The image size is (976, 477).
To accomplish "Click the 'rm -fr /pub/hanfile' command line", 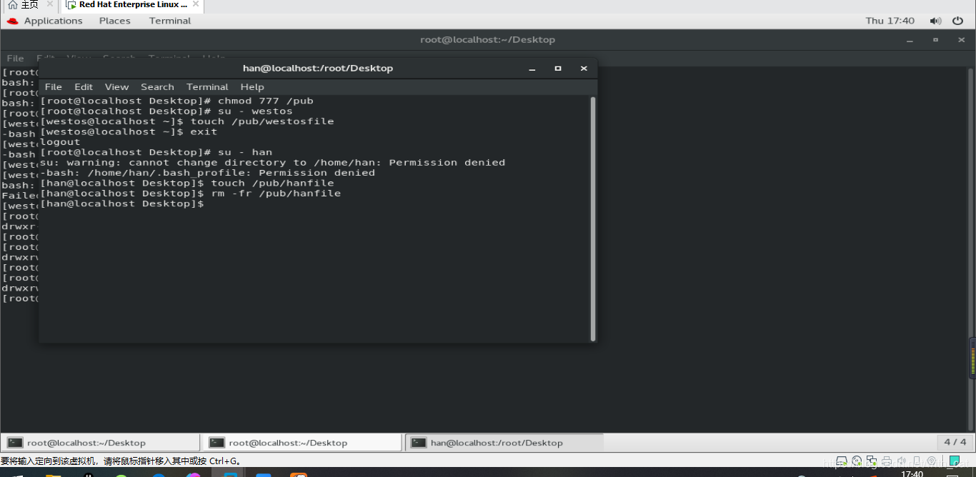I will (x=190, y=194).
